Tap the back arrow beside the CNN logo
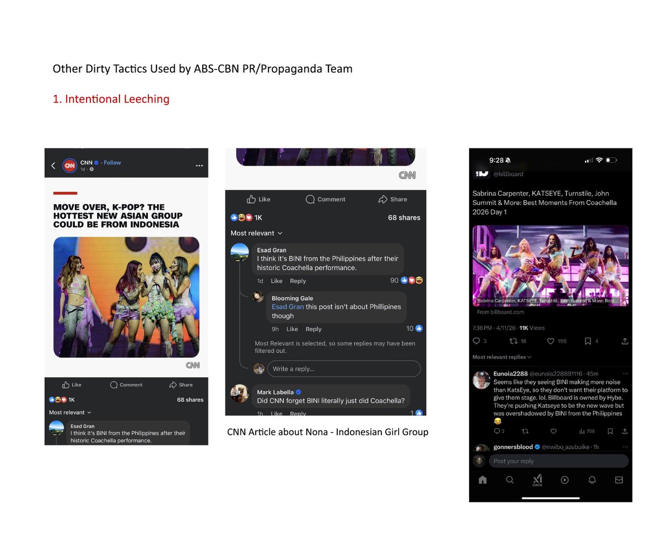670x554 pixels. pos(53,166)
